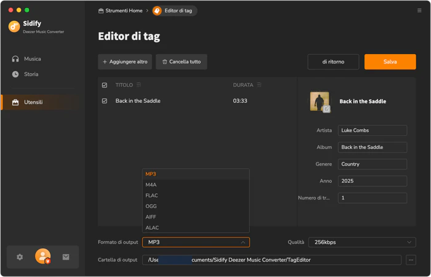
Task: Open the Qualità 256kbps dropdown
Action: coord(362,243)
